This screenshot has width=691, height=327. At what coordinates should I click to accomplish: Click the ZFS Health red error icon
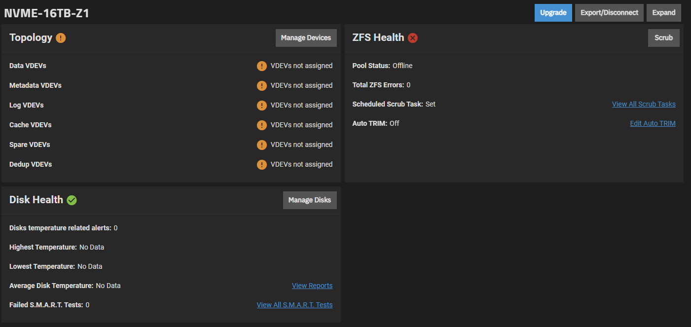[x=413, y=38]
